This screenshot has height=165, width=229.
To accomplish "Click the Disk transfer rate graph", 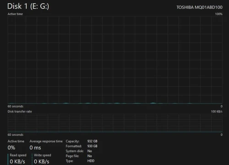I will click(115, 123).
